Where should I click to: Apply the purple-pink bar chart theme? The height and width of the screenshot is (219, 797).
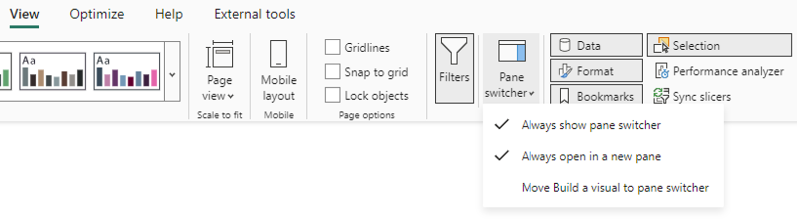[127, 72]
